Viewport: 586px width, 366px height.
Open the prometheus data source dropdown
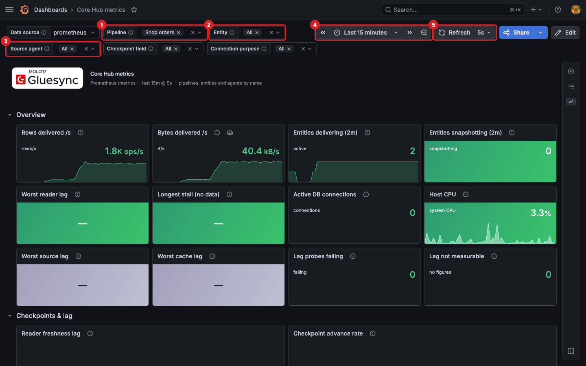(x=74, y=33)
